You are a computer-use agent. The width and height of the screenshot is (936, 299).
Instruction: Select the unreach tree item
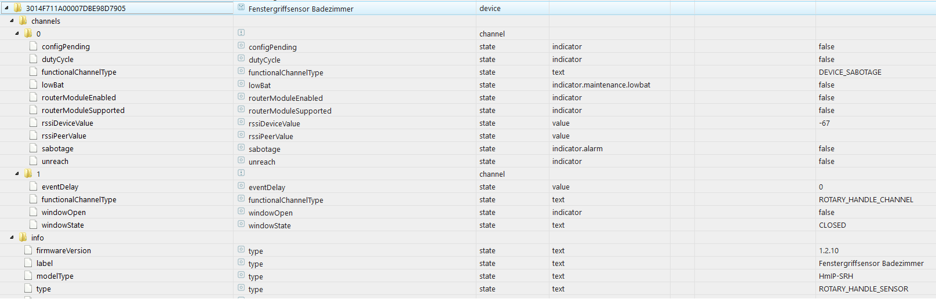point(55,161)
